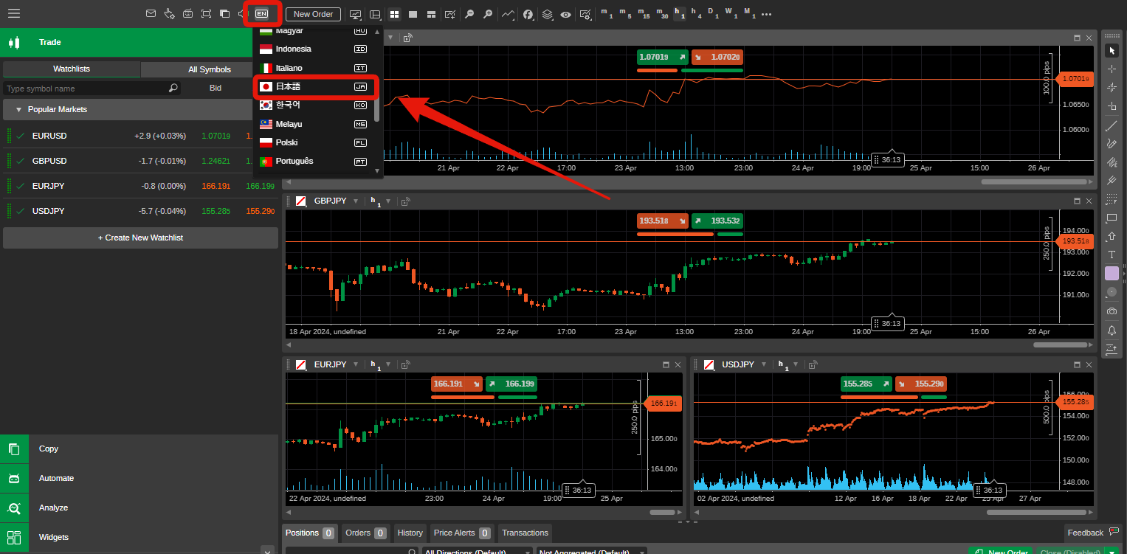Select the text T drawing tool

click(x=1112, y=255)
